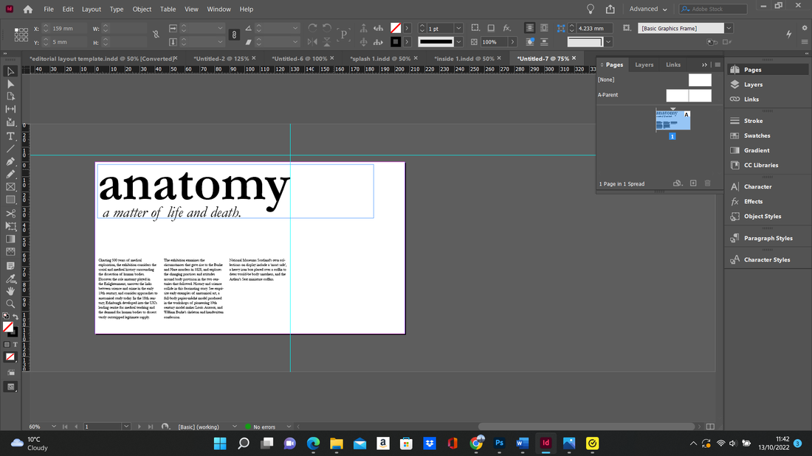The height and width of the screenshot is (456, 812).
Task: Select the Pen tool
Action: coord(10,161)
